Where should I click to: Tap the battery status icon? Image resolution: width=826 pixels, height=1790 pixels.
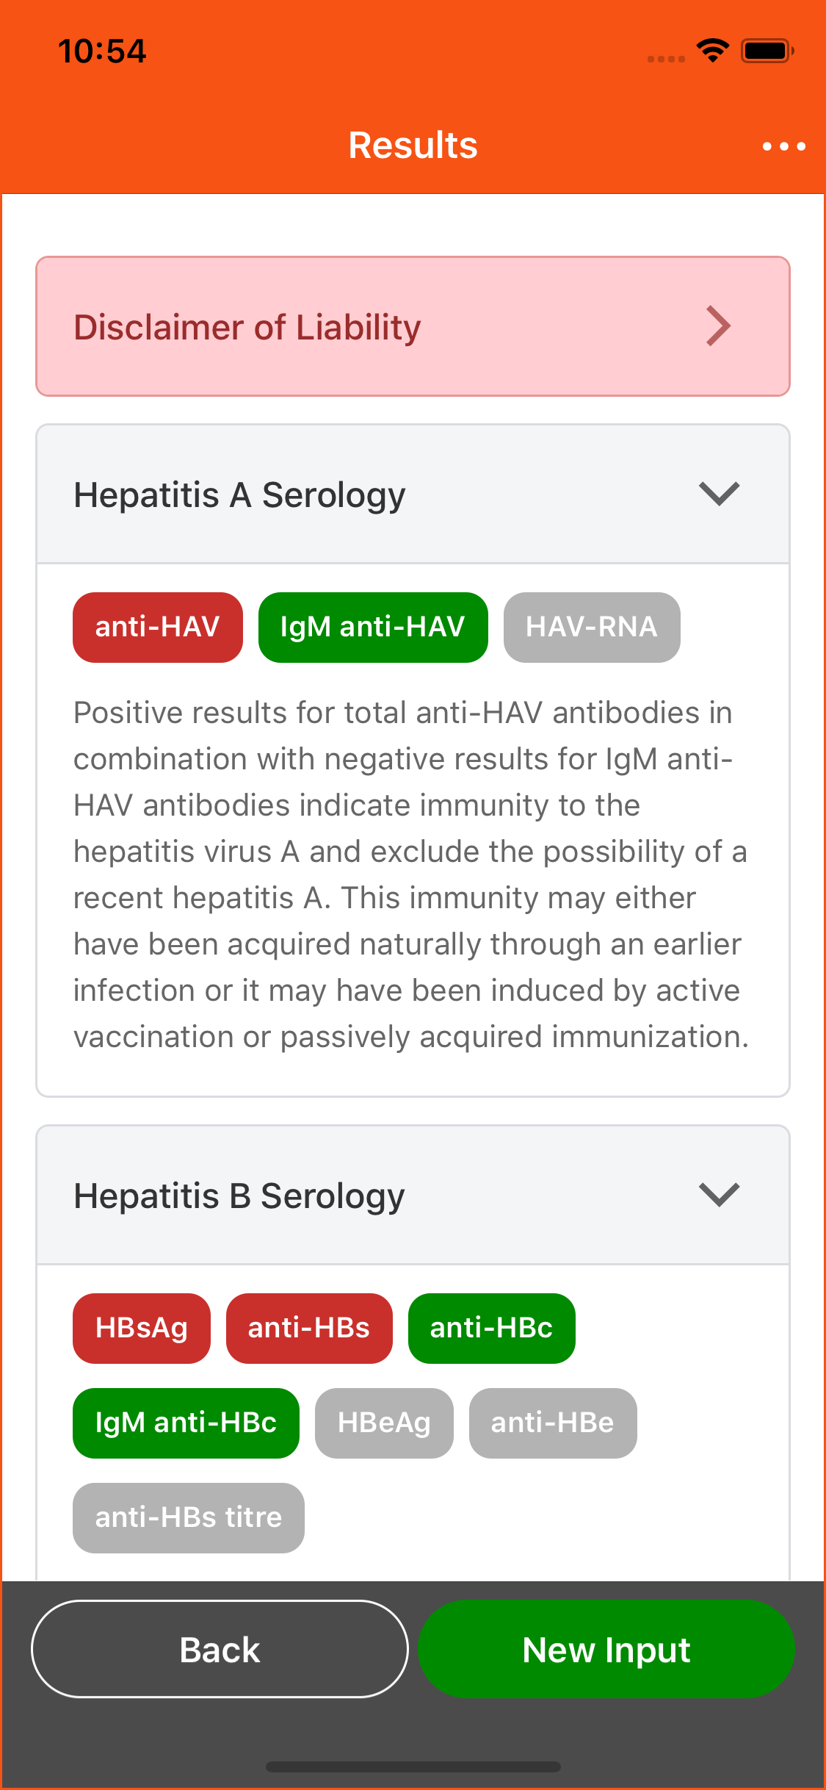[767, 51]
